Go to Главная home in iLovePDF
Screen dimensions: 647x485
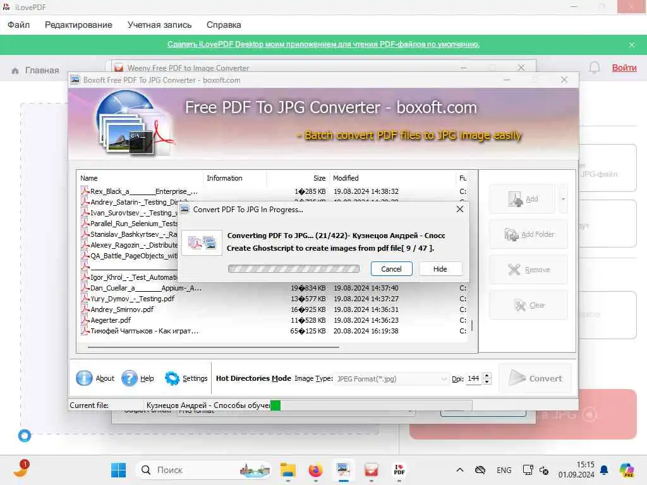click(35, 71)
